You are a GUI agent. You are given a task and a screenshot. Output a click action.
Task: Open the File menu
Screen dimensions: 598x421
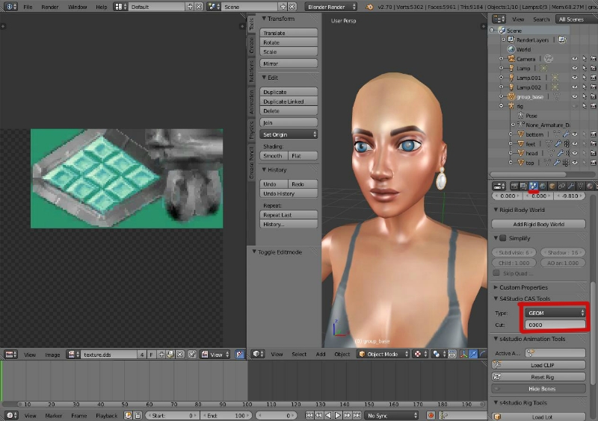coord(28,7)
